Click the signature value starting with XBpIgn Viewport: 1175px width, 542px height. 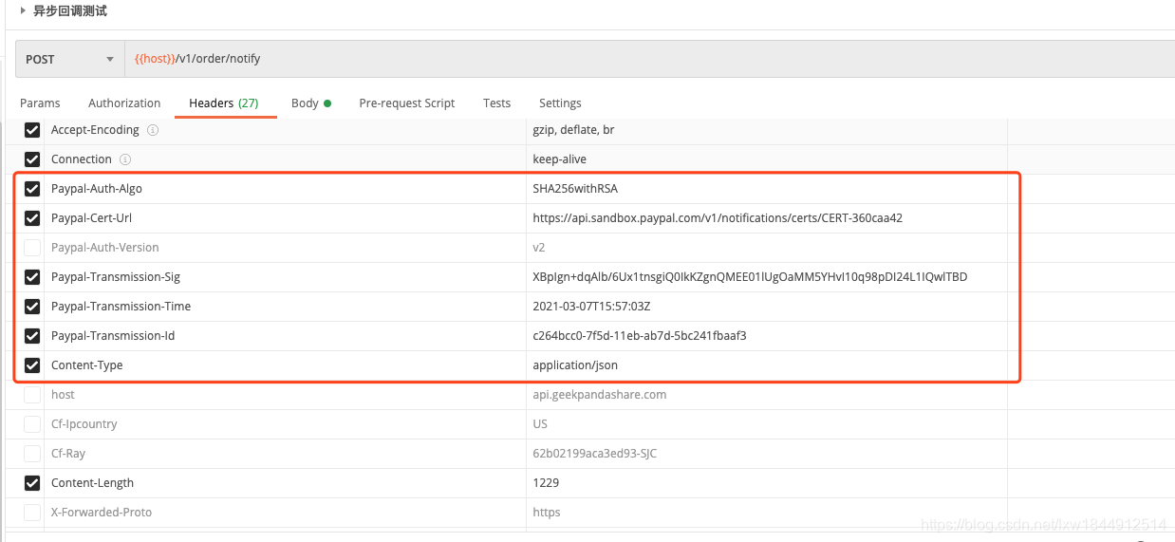(x=750, y=277)
